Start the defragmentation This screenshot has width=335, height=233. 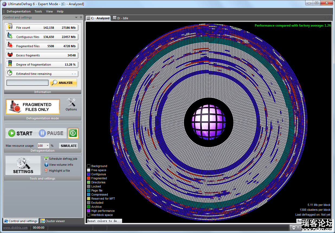(x=21, y=133)
